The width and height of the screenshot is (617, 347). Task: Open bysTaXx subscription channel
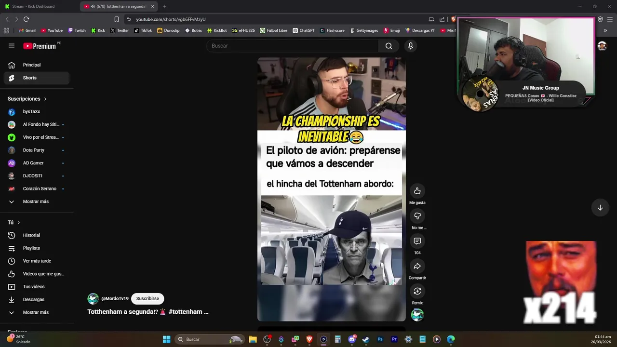(x=37, y=111)
